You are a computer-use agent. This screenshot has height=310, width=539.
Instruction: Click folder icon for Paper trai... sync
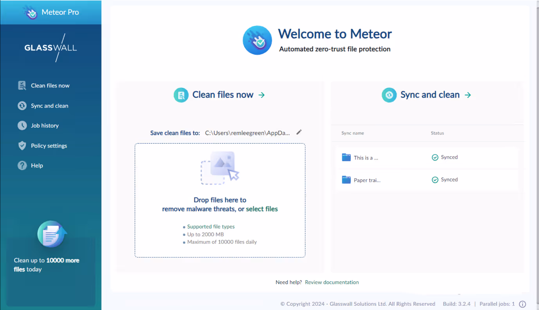pos(346,180)
